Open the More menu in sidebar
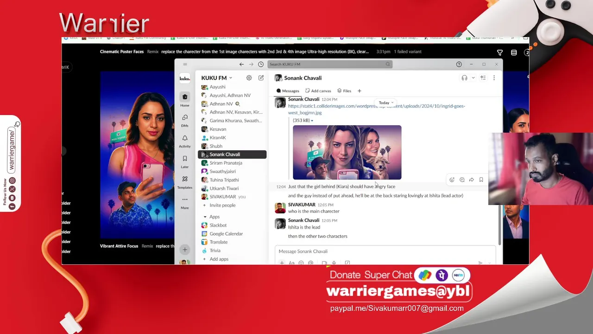Image resolution: width=593 pixels, height=334 pixels. [184, 202]
